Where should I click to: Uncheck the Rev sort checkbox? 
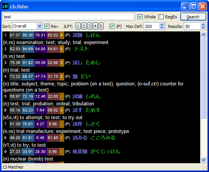(x=47, y=26)
